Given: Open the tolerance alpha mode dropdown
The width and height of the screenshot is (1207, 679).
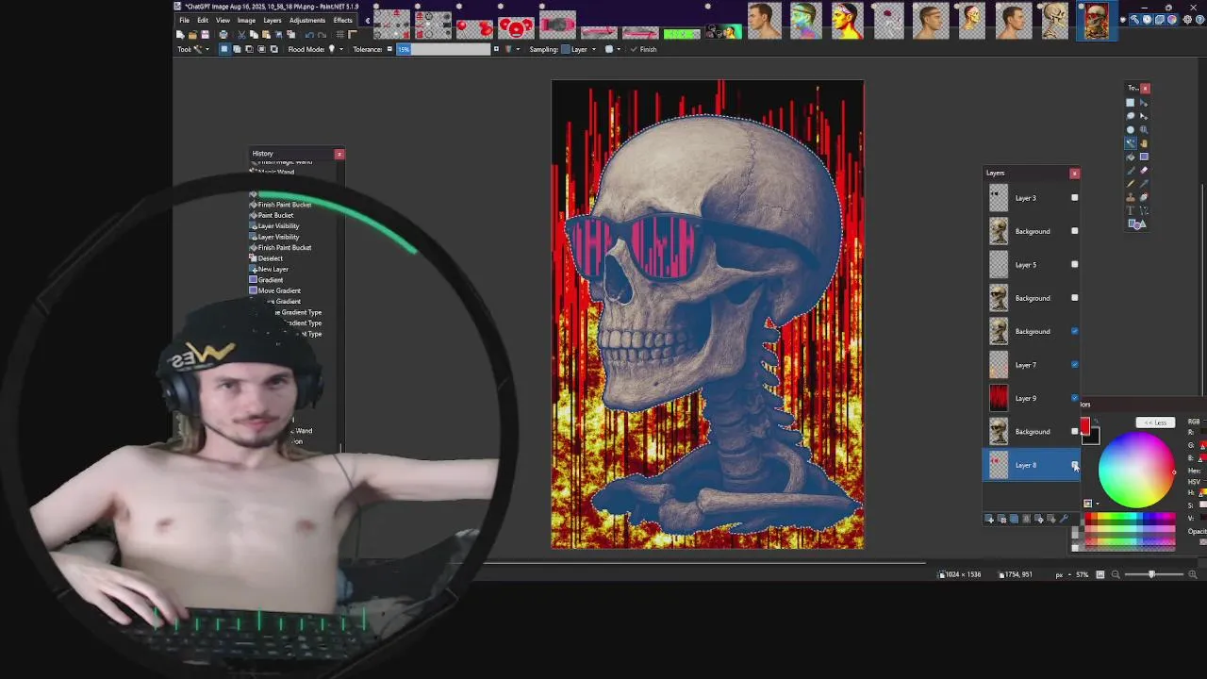Looking at the screenshot, I should pyautogui.click(x=511, y=49).
